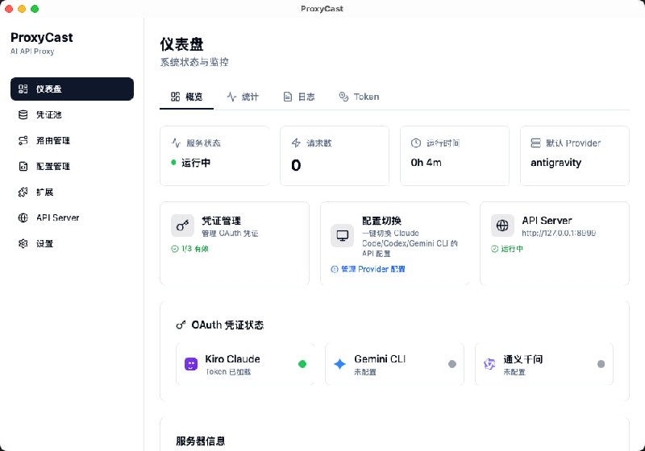The image size is (645, 451).
Task: Click the green check icon beside 1/3 有效
Action: [x=175, y=249]
